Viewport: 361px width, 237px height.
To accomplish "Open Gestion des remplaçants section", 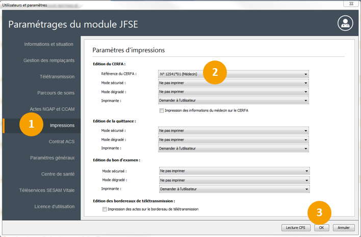I will coord(48,61).
